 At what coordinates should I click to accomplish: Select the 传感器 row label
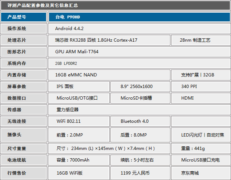24,110
